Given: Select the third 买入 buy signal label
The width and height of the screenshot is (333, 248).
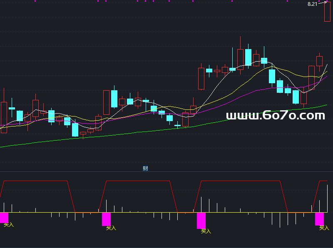Looking at the screenshot, I should [206, 231].
